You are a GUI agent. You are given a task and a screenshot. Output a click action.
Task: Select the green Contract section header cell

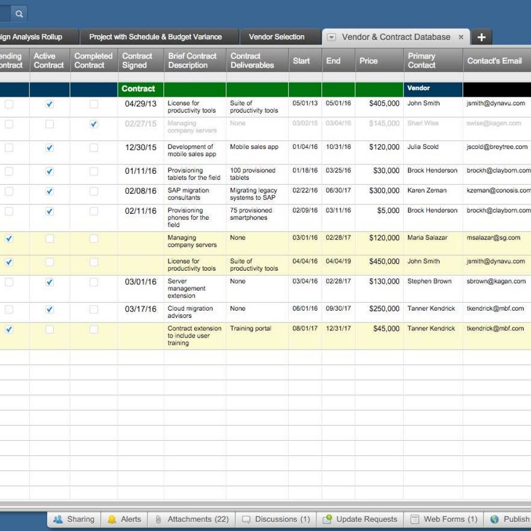click(x=138, y=89)
